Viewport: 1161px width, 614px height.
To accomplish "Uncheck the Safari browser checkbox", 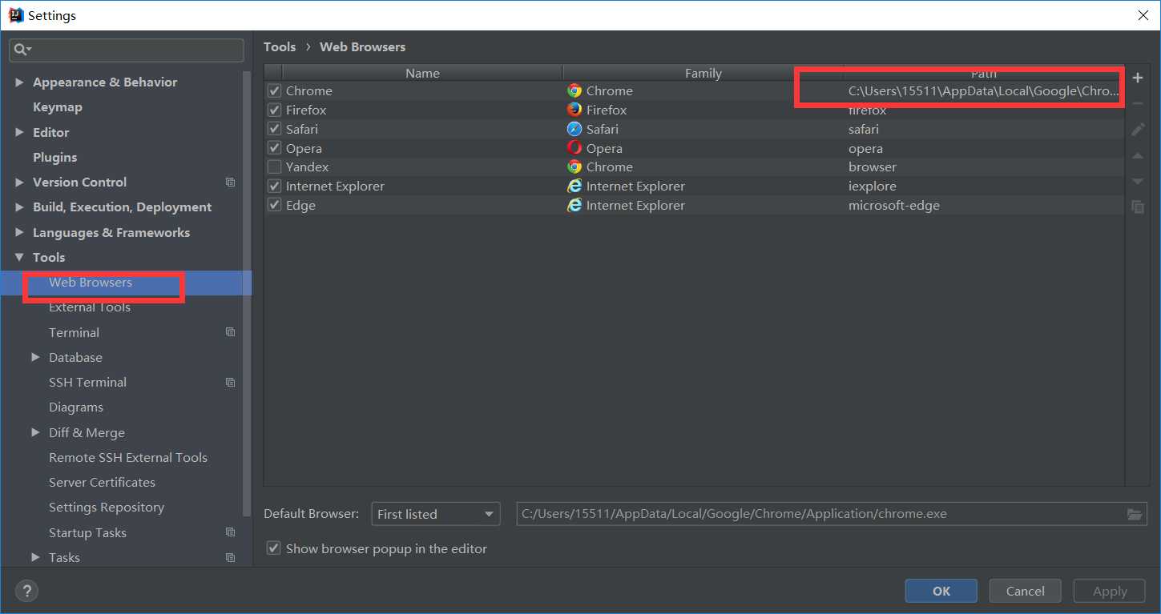I will tap(274, 129).
